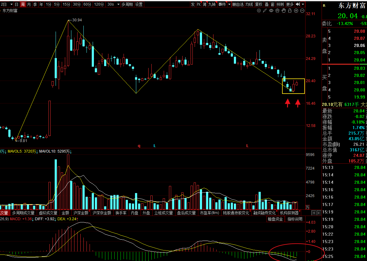Viewport: 367px width, 261px height.
Task: Switch to monthly 月 period
Action: pyautogui.click(x=29, y=4)
